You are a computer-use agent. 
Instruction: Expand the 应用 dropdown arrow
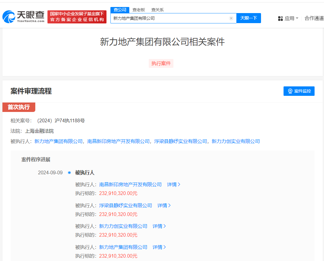(x=297, y=18)
